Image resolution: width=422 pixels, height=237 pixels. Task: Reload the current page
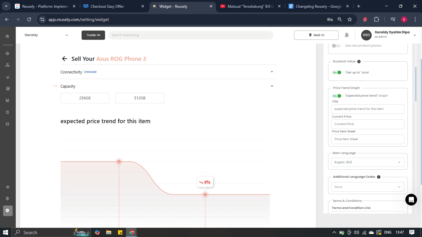coord(29,19)
